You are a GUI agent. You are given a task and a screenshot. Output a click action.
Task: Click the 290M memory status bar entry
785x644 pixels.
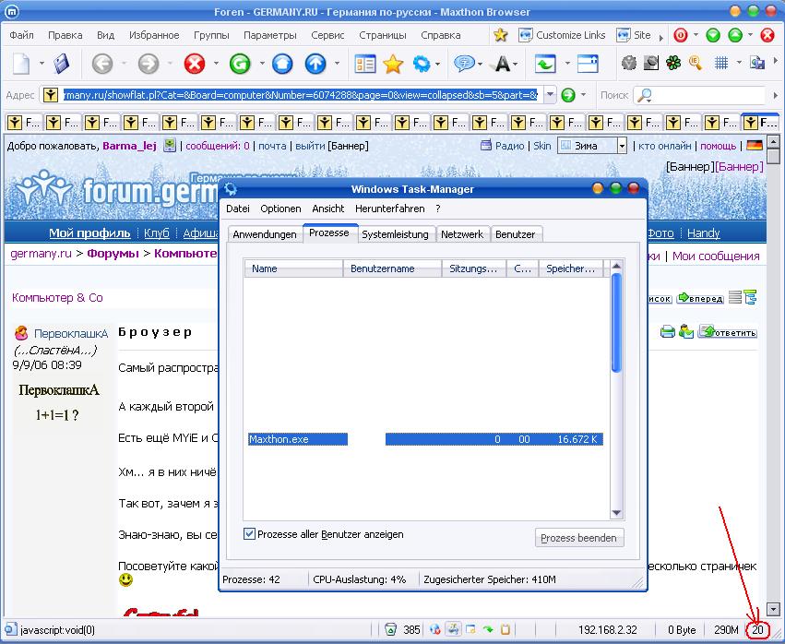click(x=727, y=629)
